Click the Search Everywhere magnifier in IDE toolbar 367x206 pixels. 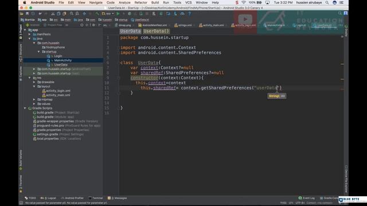tap(340, 13)
